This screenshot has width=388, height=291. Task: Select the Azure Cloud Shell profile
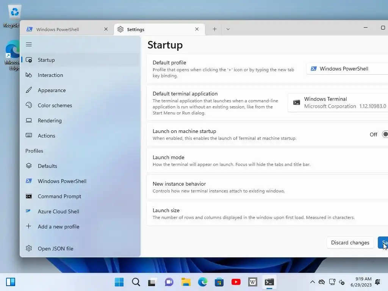tap(80, 211)
